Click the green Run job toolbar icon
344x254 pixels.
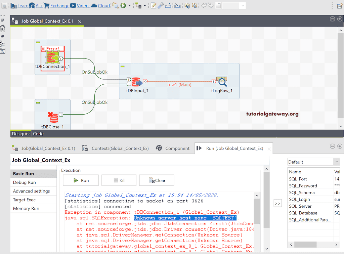pyautogui.click(x=123, y=6)
